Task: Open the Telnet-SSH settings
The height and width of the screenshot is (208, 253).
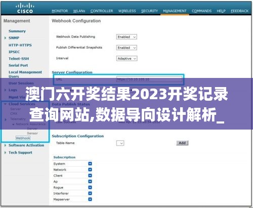Action: pos(19,59)
